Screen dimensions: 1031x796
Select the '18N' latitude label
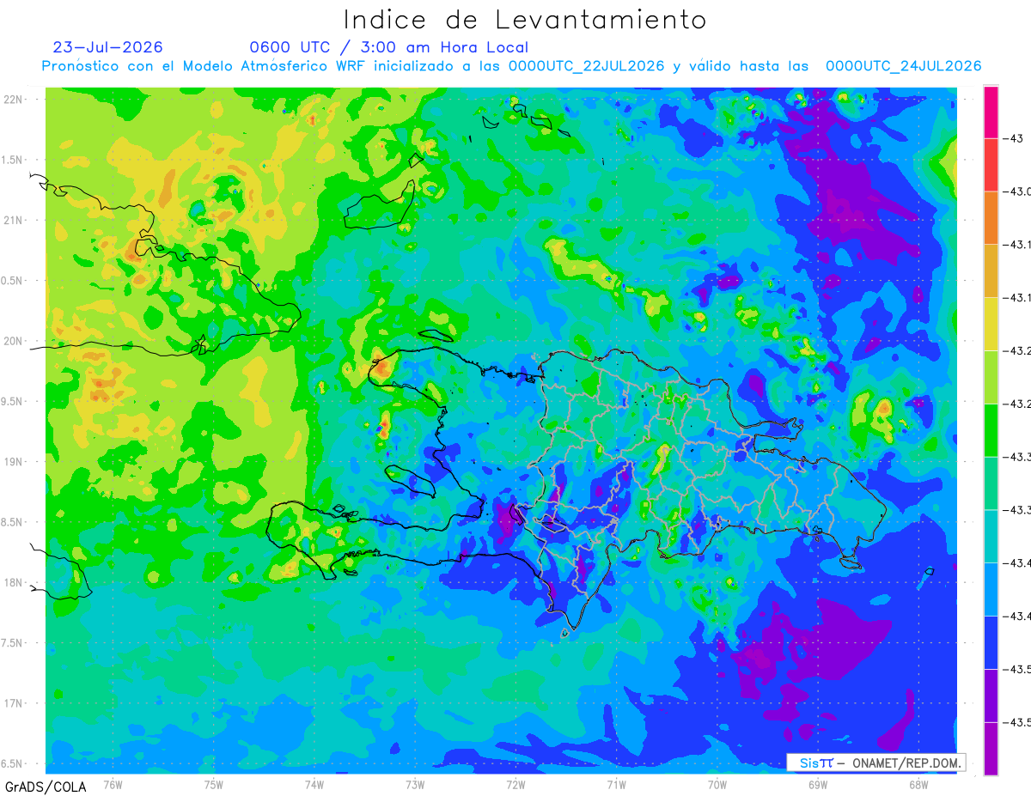13,582
